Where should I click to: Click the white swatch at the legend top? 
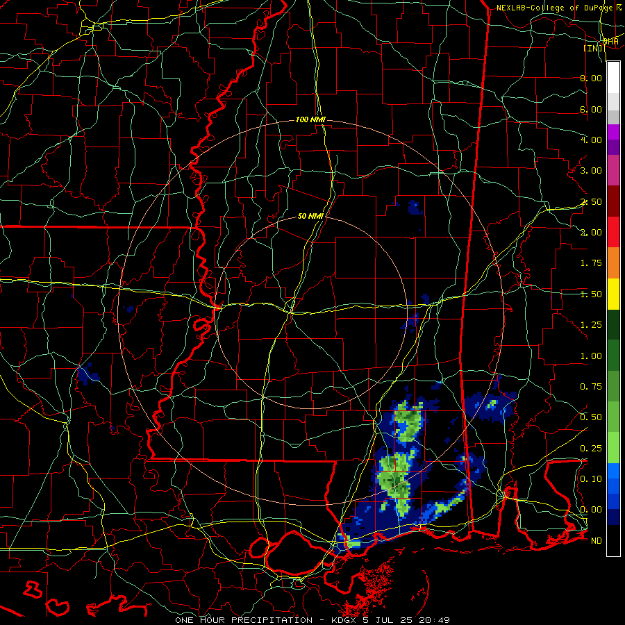coord(613,78)
